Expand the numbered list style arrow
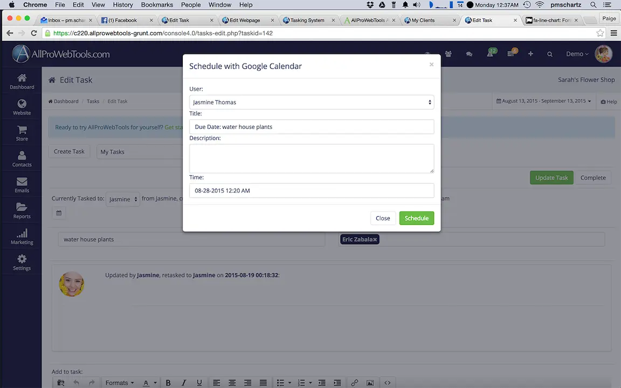This screenshot has width=621, height=388. (x=310, y=383)
